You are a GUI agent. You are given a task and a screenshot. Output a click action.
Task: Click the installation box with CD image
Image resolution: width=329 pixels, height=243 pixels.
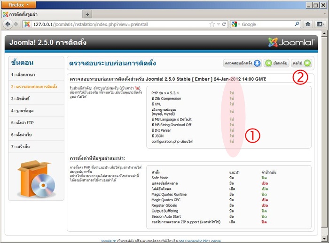(x=36, y=179)
